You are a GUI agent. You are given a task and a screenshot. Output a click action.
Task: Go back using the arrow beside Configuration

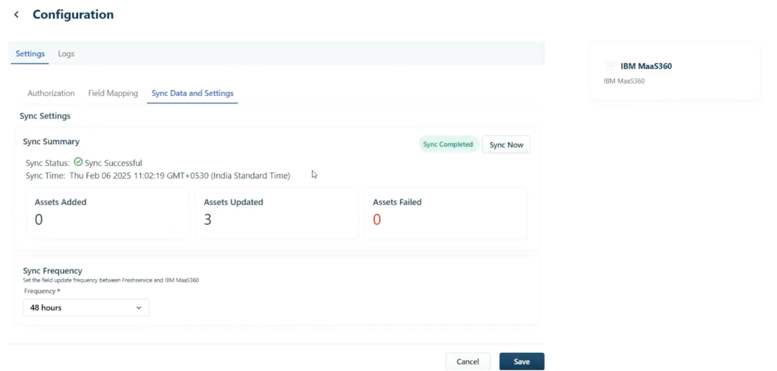pos(17,15)
